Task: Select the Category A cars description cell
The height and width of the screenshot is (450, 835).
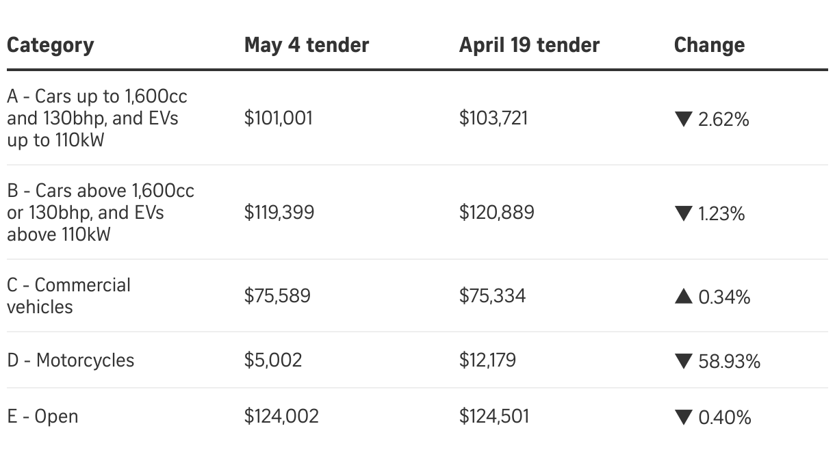Action: 97,118
